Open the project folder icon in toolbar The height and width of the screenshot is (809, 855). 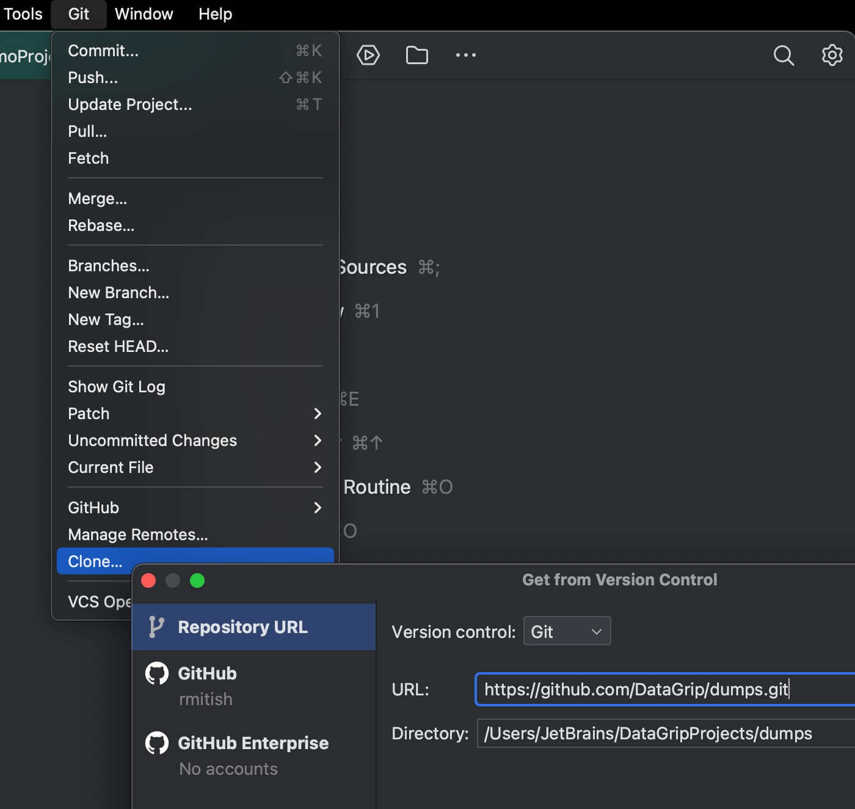[417, 55]
